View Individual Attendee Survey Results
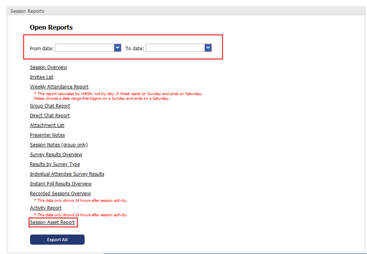The image size is (367, 254). pos(67,174)
